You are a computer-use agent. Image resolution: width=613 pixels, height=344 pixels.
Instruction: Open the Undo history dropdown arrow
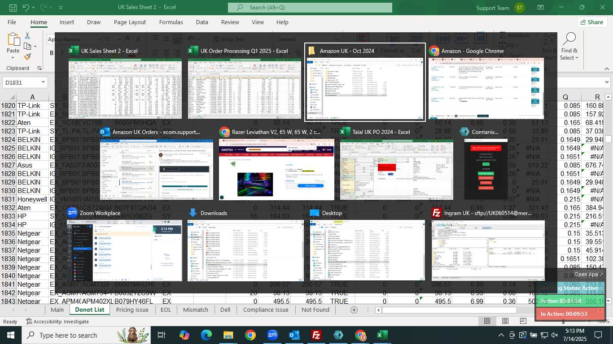34,8
